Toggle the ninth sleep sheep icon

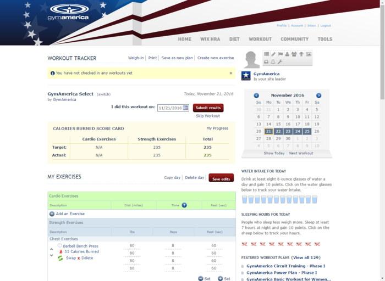click(317, 244)
